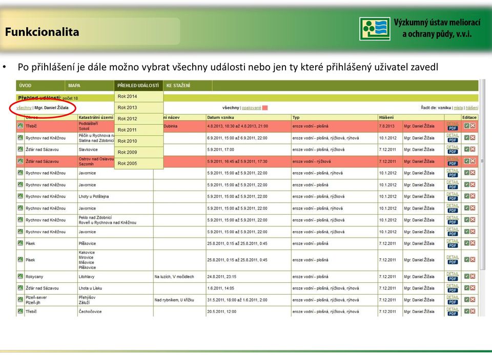Download PDF for the Třebíč Podklášteří event
The image size is (492, 355).
click(453, 128)
